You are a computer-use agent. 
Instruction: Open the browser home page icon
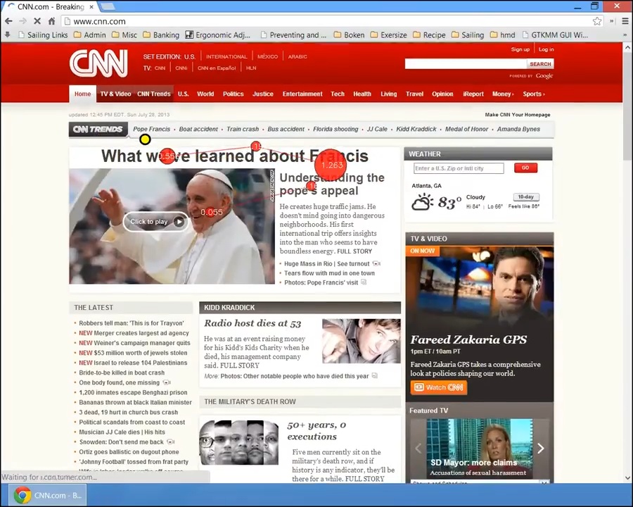pyautogui.click(x=51, y=21)
